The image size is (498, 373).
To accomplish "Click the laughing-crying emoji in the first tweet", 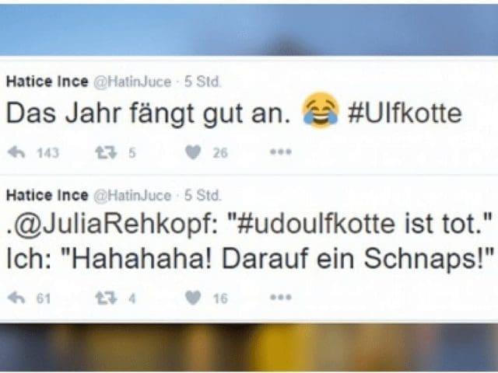I will [320, 110].
